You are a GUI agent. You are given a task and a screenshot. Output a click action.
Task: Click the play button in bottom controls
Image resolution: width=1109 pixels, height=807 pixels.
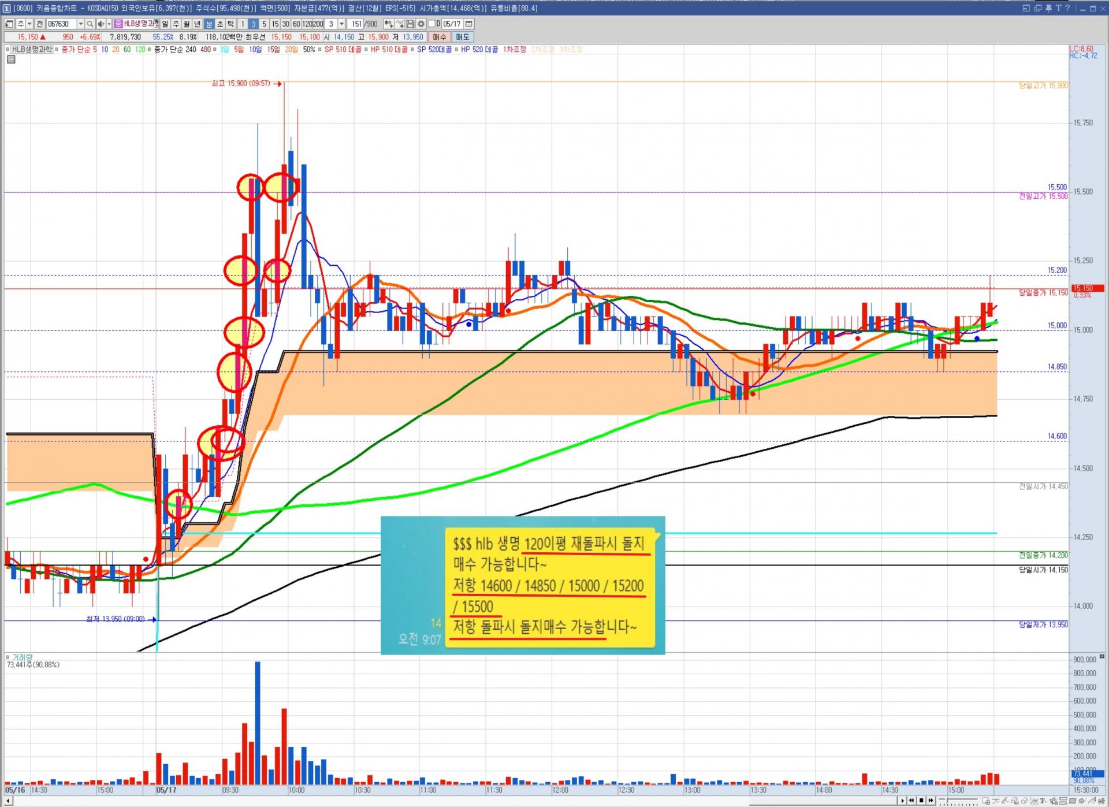[903, 801]
